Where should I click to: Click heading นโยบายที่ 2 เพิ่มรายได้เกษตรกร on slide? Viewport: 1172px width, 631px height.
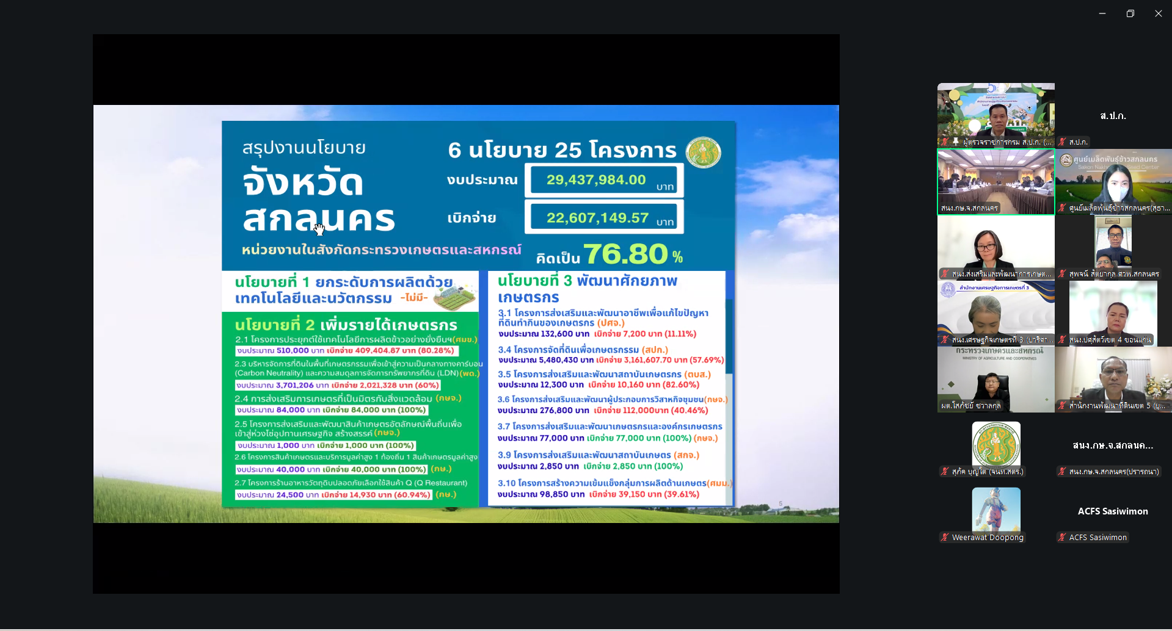coord(346,324)
